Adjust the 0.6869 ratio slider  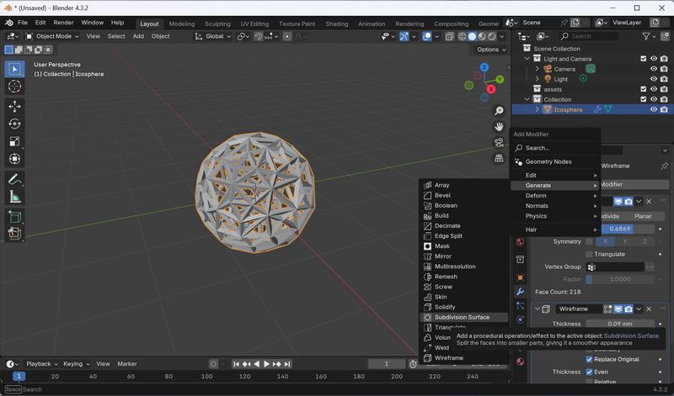click(x=620, y=229)
